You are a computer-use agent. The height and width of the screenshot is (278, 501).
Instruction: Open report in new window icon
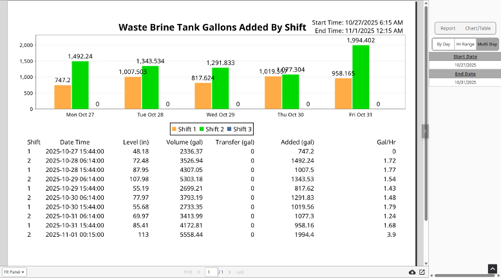tap(422, 272)
